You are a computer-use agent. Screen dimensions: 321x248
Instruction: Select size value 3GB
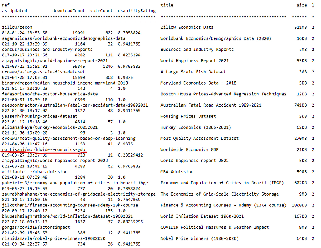(303, 72)
